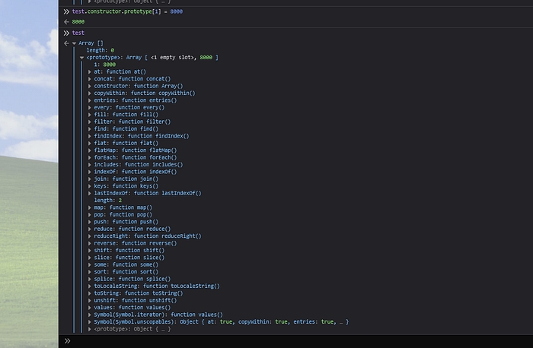Click the prompt chevron beside test.constructor.prototype
This screenshot has width=533, height=348.
click(66, 12)
